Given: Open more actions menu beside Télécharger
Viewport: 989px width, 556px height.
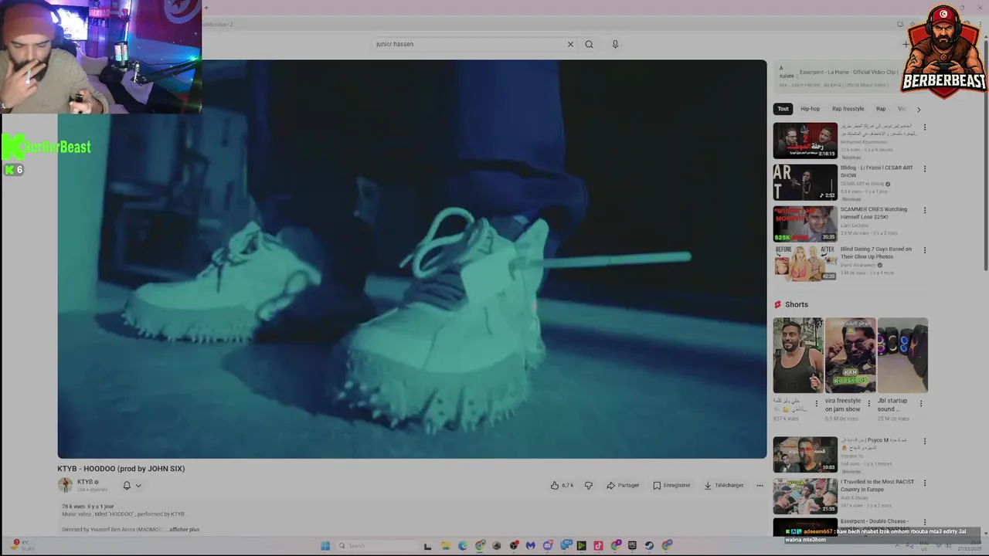Looking at the screenshot, I should pyautogui.click(x=760, y=485).
